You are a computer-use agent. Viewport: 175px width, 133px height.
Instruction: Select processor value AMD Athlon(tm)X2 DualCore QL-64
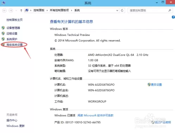click(x=111, y=55)
